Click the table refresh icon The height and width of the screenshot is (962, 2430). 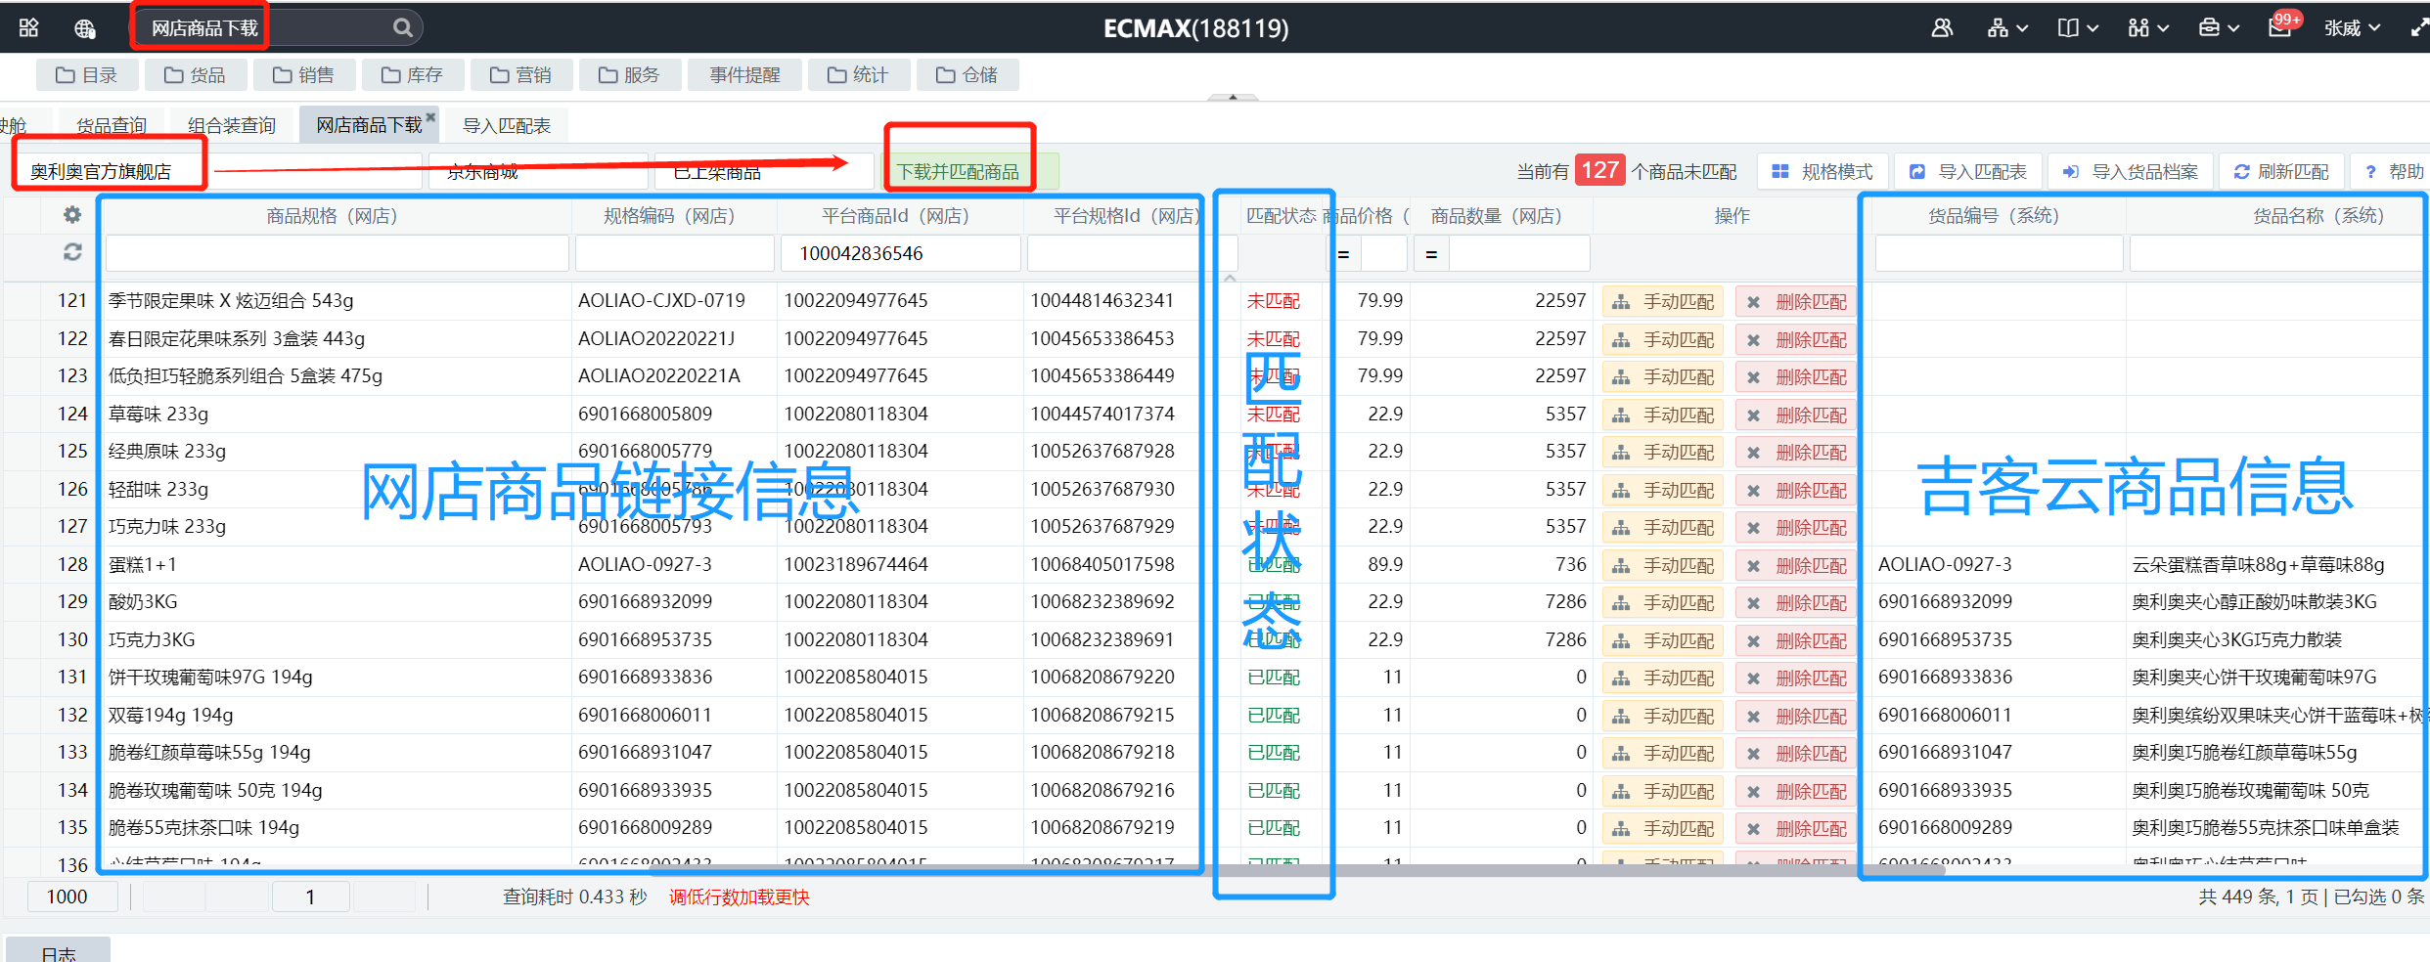tap(72, 252)
